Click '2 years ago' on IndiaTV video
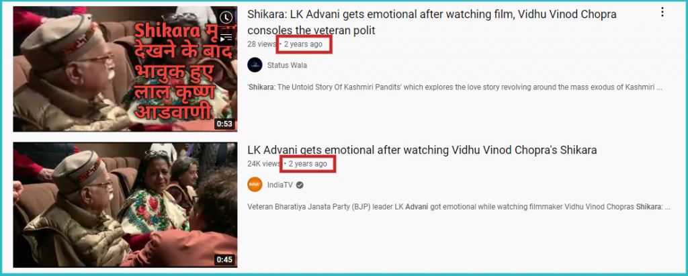Screen dimensions: 688x276 point(308,164)
